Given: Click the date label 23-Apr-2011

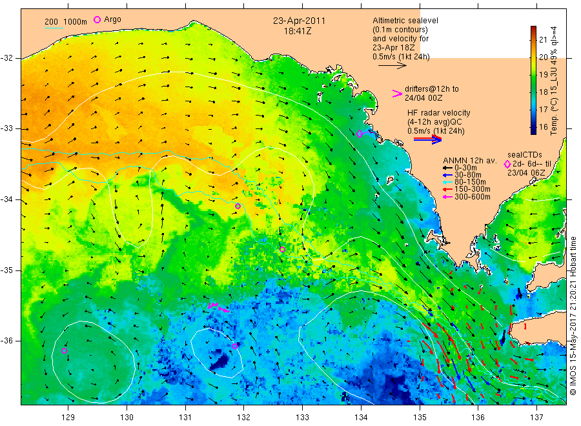Looking at the screenshot, I should (299, 21).
